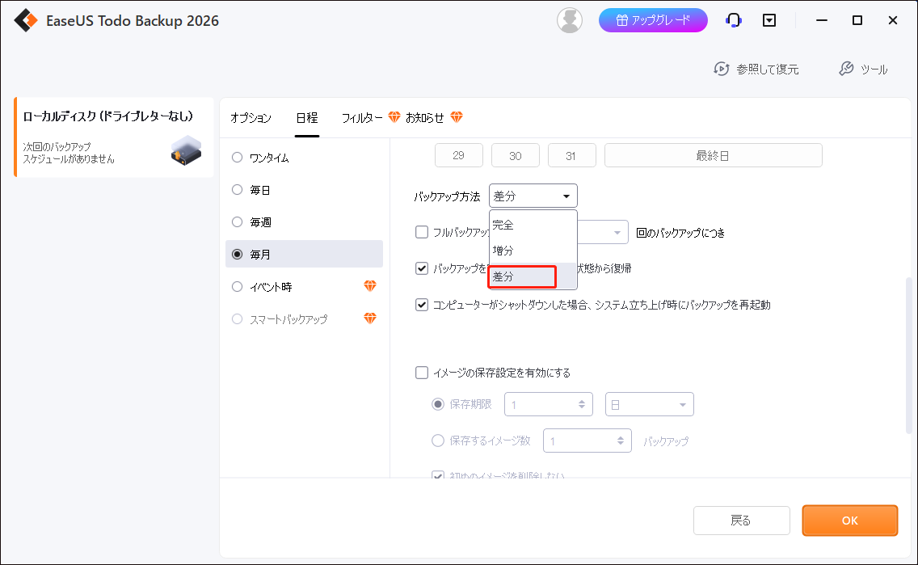The height and width of the screenshot is (565, 918).
Task: Open 参照して復元 browse to recover
Action: [x=756, y=69]
